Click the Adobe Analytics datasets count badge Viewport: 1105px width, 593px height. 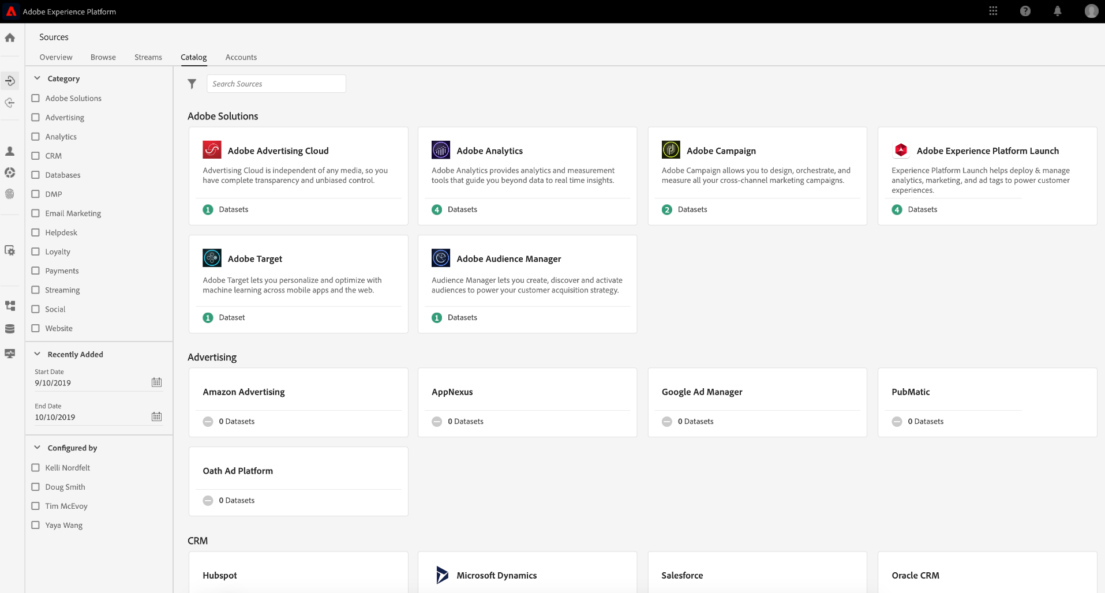click(437, 209)
